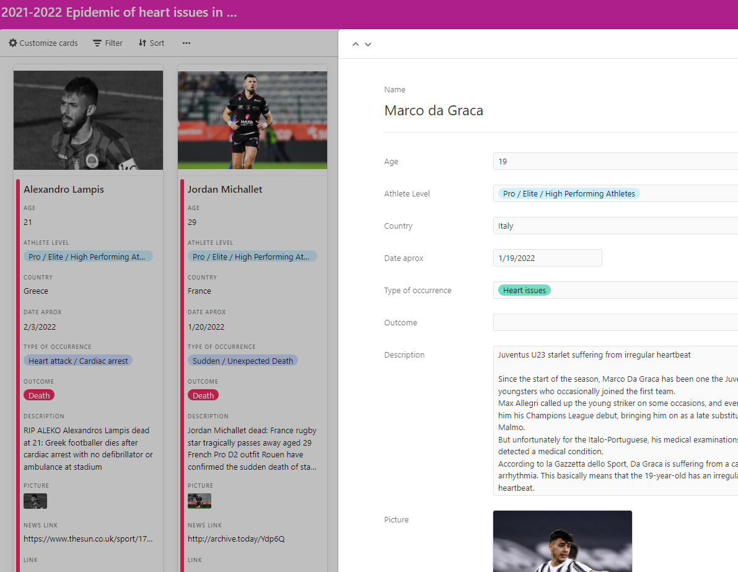Click the small picture thumbnail in Alexandro Lampis card
738x572 pixels.
pyautogui.click(x=35, y=501)
